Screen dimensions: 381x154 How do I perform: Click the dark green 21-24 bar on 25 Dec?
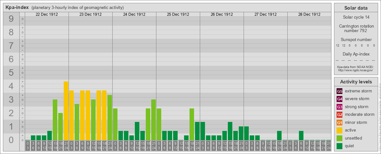click(x=197, y=131)
